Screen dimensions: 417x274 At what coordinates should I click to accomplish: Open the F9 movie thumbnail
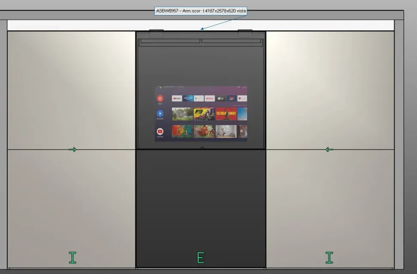pos(204,114)
